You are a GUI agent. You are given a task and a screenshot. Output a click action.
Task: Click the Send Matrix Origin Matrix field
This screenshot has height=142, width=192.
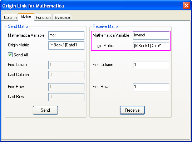pos(66,45)
